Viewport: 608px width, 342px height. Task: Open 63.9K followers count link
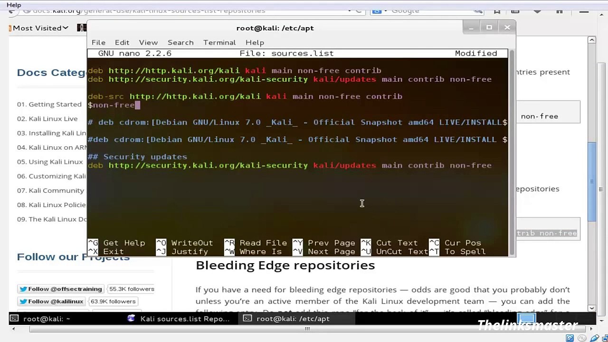113,301
